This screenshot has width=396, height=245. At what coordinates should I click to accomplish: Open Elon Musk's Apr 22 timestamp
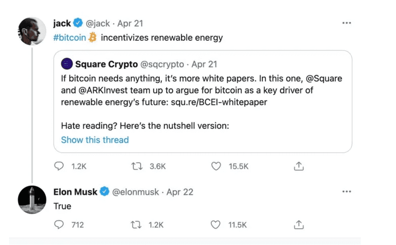180,192
